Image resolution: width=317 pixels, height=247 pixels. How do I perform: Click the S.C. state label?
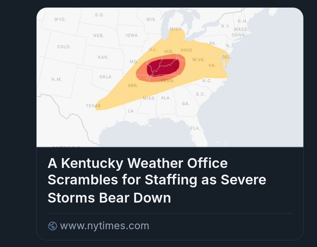201,94
